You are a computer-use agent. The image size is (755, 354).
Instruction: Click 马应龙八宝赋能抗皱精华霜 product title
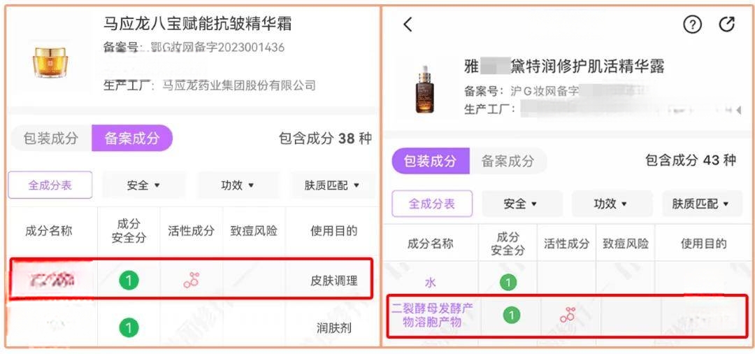tap(197, 23)
